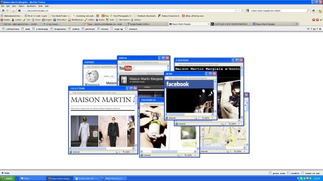Click the map in Stores window

(x=224, y=136)
